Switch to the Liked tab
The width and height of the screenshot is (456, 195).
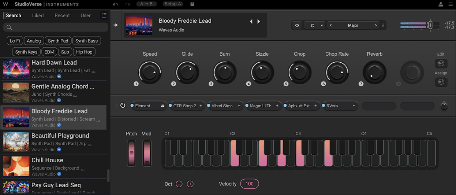[x=38, y=15]
